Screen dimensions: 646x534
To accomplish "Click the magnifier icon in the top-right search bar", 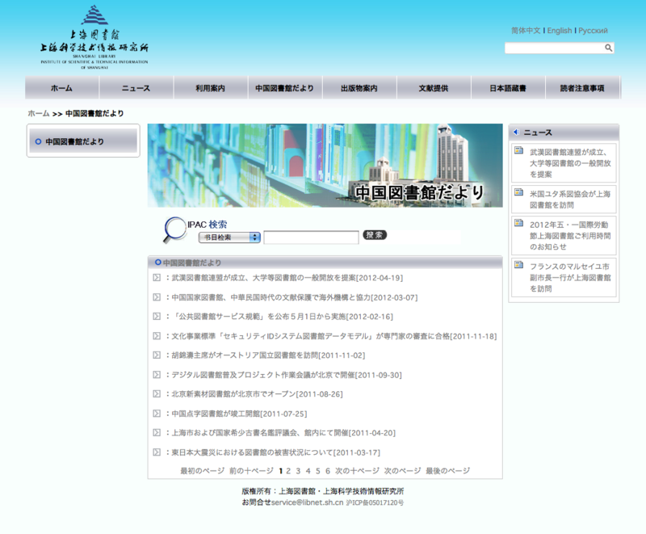I will [610, 47].
